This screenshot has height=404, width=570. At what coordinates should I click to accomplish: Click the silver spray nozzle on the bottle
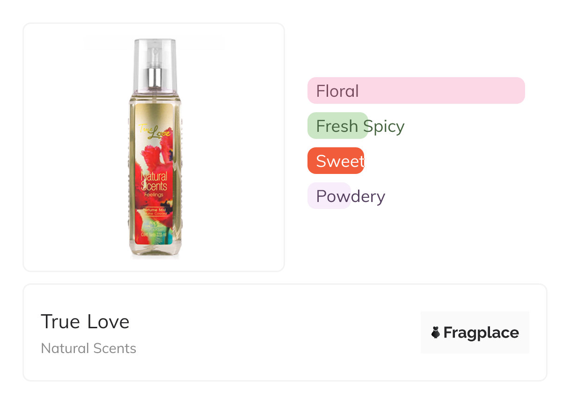pos(155,77)
